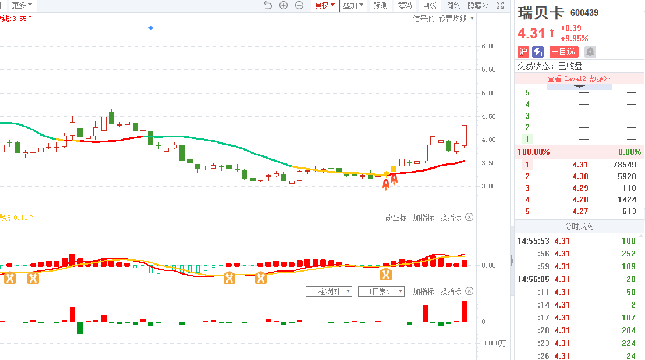Click price change +9.95% text
Viewport: 645px width, 360px height.
(x=574, y=38)
